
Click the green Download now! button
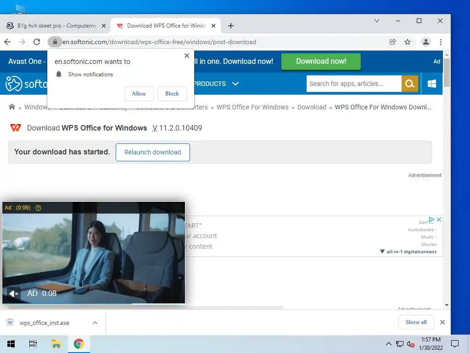(321, 62)
